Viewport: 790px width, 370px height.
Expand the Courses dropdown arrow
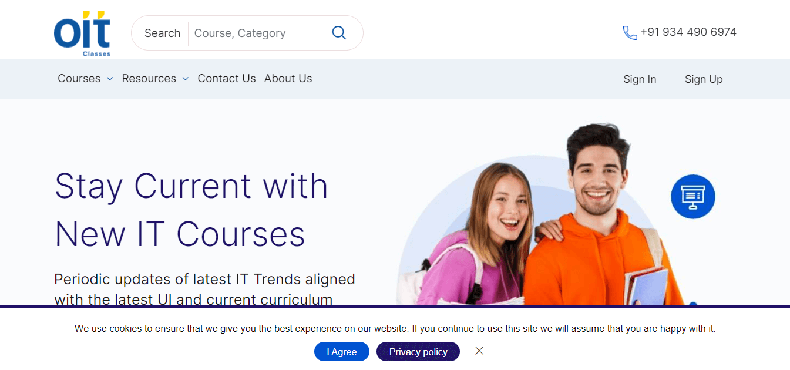110,79
